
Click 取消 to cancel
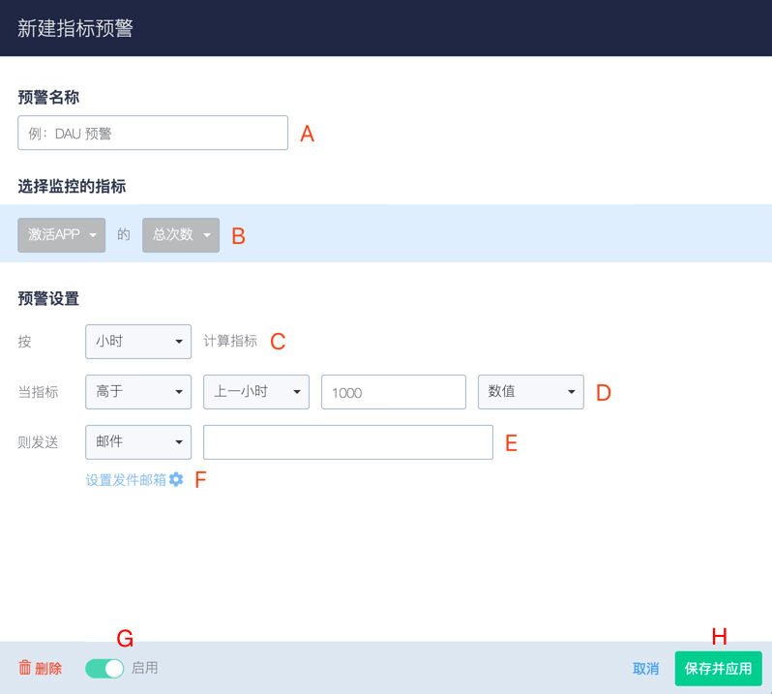tap(645, 669)
